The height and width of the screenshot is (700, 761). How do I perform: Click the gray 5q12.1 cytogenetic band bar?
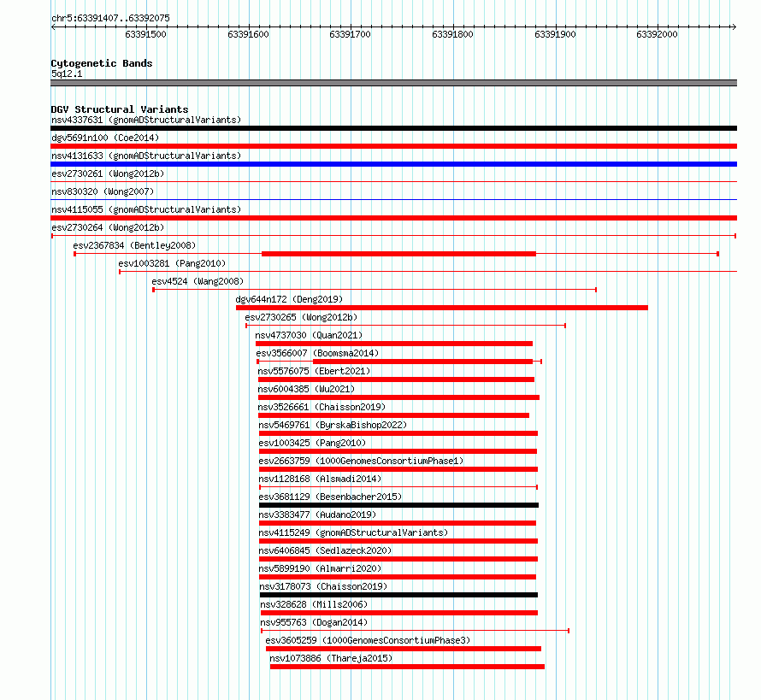[x=393, y=84]
